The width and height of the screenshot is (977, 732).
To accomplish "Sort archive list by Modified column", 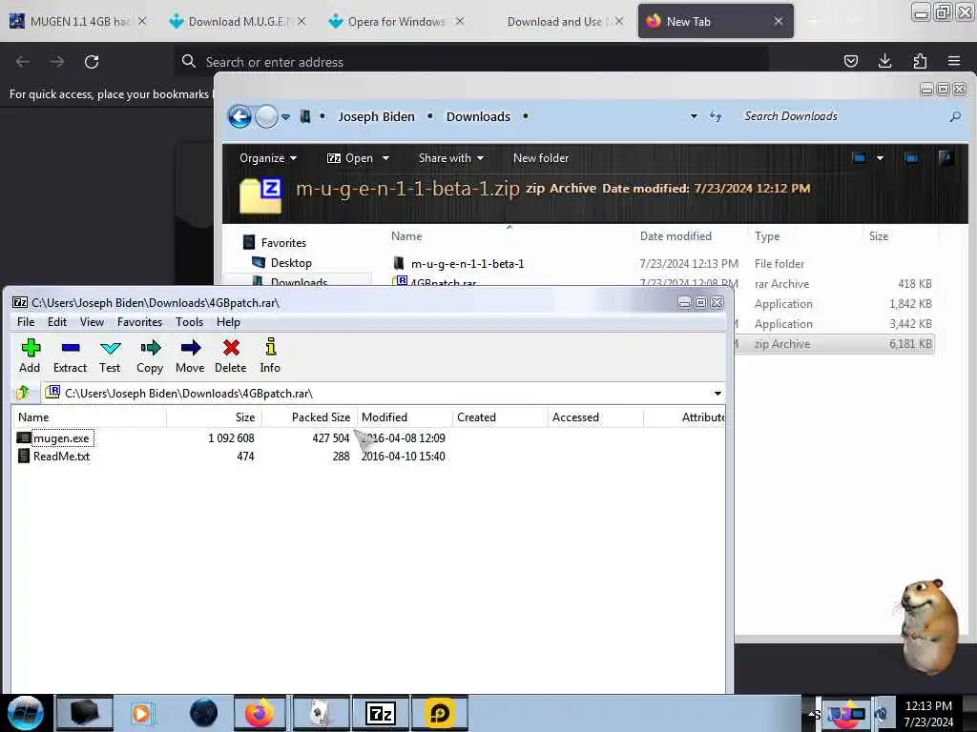I will pos(405,417).
